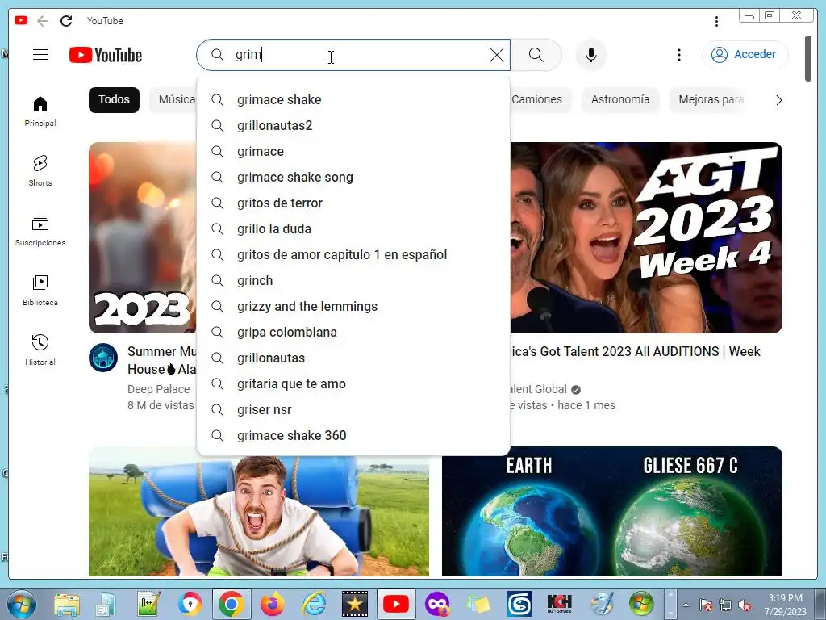Choose the "grillonautas" suggestion without a number

pyautogui.click(x=353, y=358)
